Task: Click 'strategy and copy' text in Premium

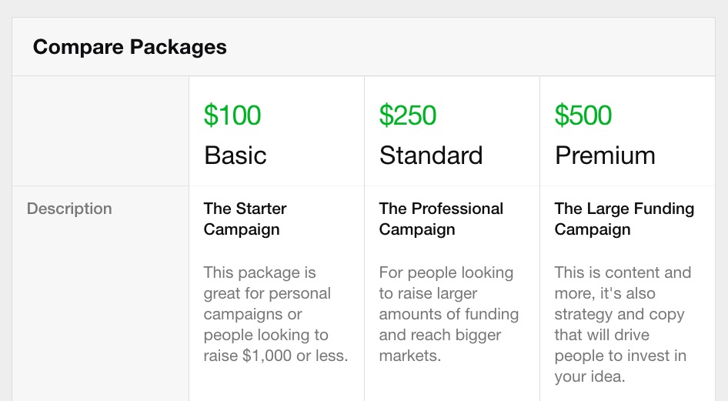Action: pyautogui.click(x=619, y=314)
